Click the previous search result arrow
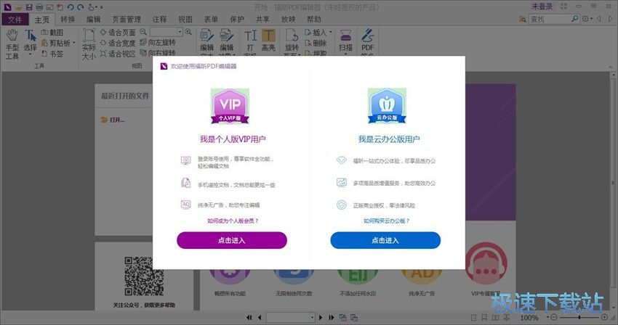This screenshot has height=325, width=618. pos(599,18)
